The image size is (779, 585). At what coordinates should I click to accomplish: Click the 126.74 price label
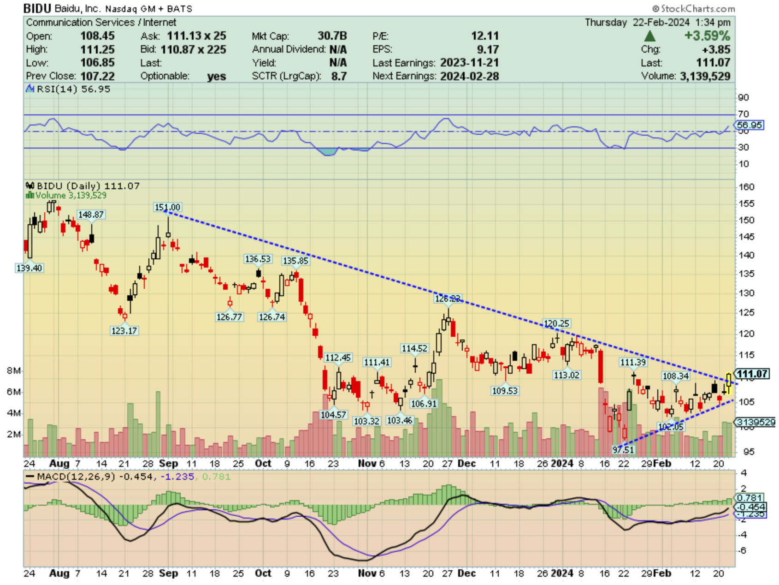[271, 317]
